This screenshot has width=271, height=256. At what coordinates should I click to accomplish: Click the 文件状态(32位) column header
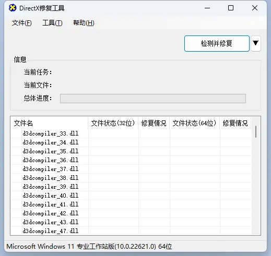pos(113,123)
